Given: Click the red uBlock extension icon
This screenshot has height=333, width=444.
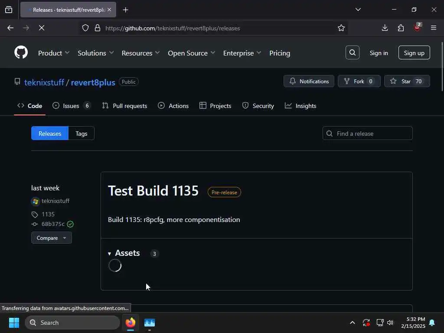Looking at the screenshot, I should [x=417, y=27].
